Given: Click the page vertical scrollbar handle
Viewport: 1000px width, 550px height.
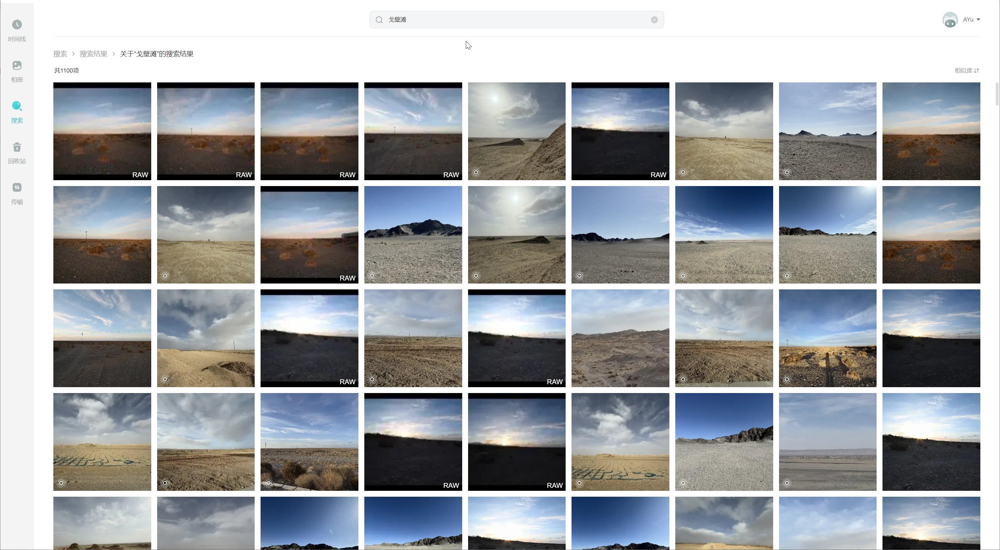Looking at the screenshot, I should [x=997, y=94].
